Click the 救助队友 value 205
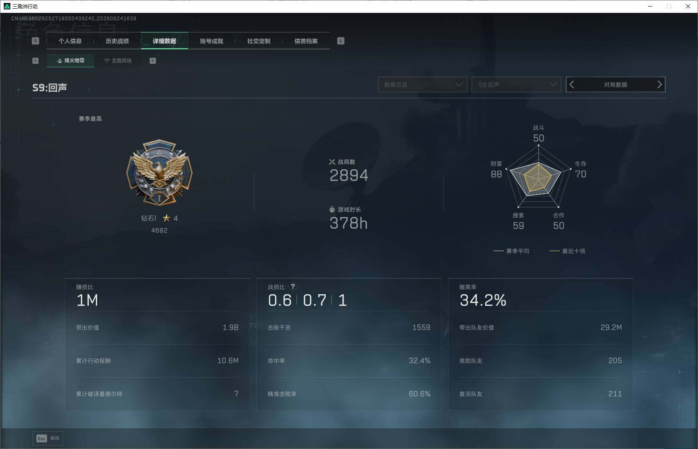The width and height of the screenshot is (698, 449). [x=615, y=361]
